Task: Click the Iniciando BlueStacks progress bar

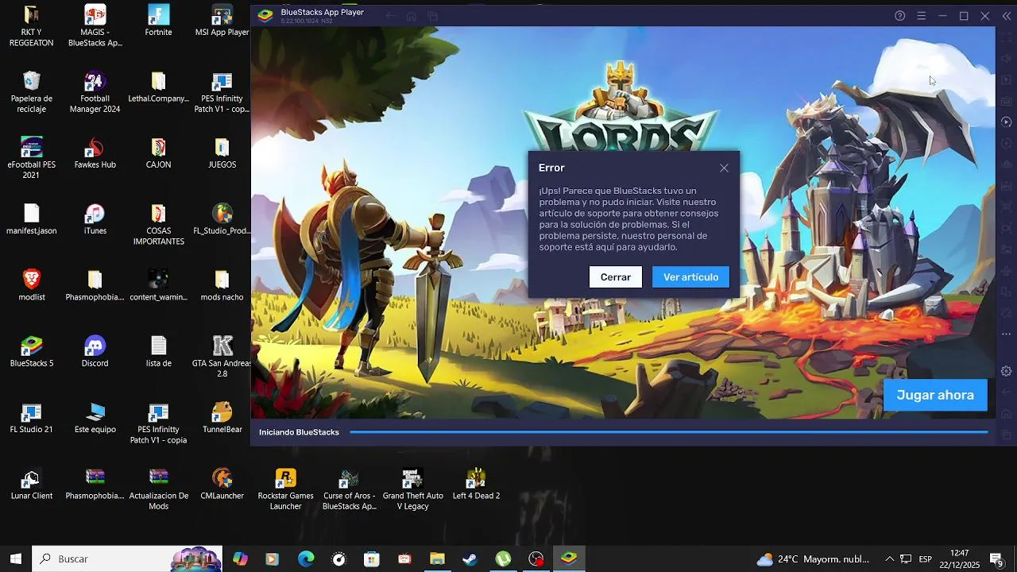Action: tap(669, 432)
